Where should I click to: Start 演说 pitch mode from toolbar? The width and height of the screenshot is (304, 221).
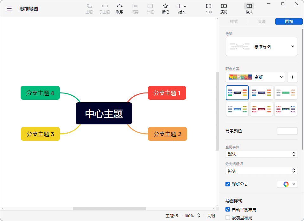[x=224, y=9]
